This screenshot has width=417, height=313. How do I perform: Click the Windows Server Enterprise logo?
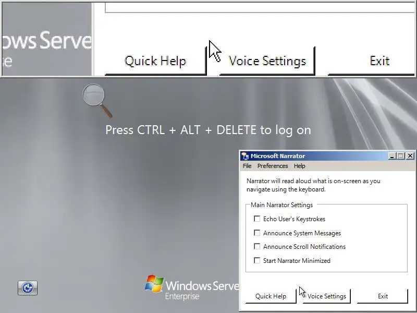point(192,288)
